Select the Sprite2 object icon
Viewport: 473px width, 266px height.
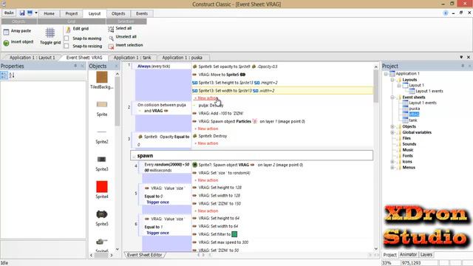pos(102,132)
